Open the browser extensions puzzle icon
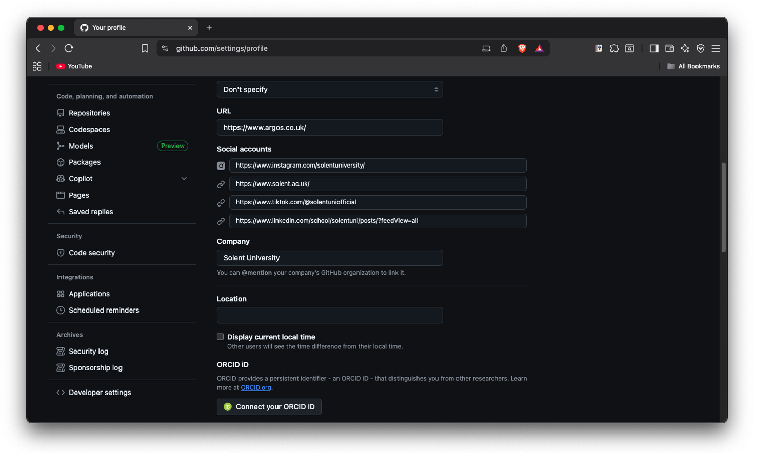This screenshot has width=775, height=453. pos(614,48)
